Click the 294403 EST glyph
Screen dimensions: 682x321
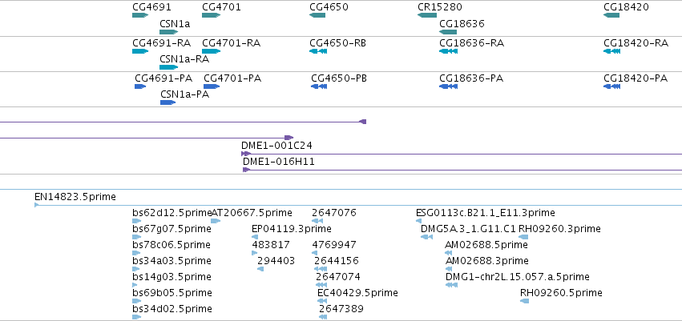click(260, 269)
